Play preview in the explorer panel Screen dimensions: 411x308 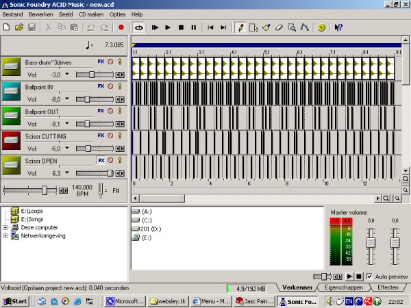click(x=349, y=277)
